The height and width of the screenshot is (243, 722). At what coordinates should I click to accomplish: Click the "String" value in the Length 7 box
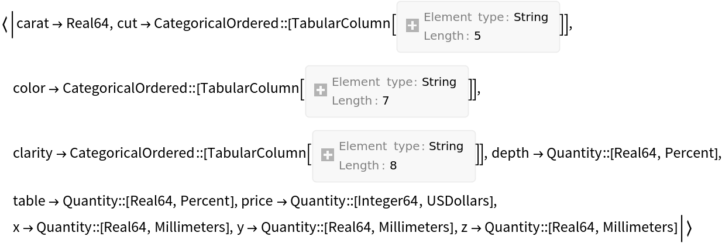pyautogui.click(x=439, y=82)
